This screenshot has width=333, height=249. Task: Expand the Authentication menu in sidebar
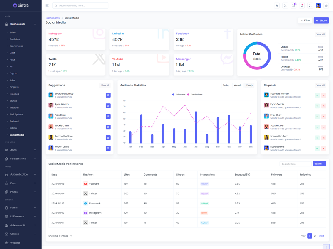(x=21, y=174)
